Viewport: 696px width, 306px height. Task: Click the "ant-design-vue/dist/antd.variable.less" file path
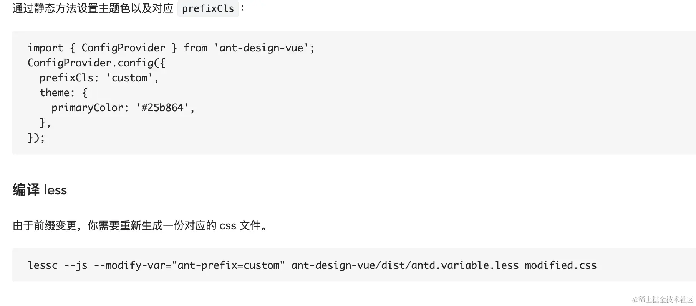tap(404, 265)
